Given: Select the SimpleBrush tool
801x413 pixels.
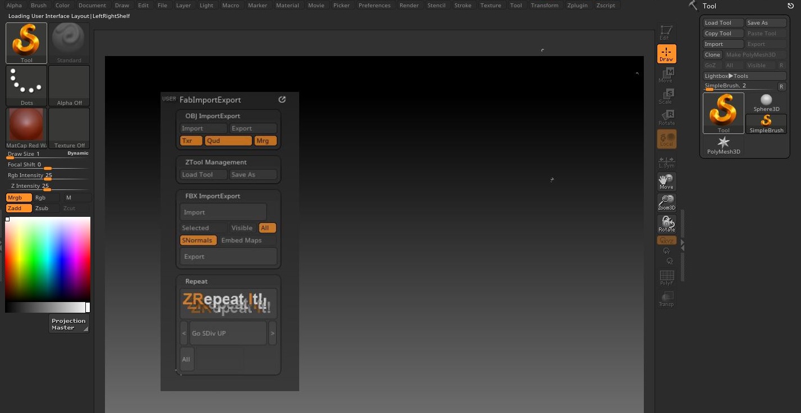Looking at the screenshot, I should [766, 124].
